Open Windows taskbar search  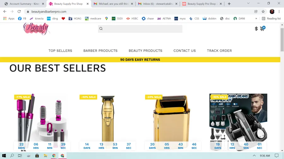(x=12, y=156)
